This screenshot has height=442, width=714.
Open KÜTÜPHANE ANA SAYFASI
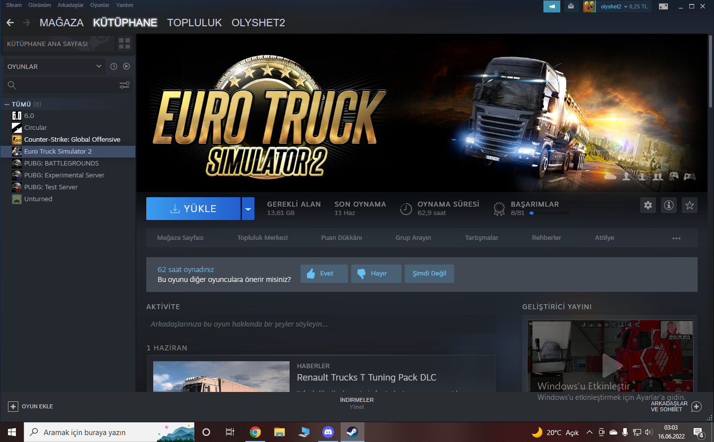click(59, 44)
